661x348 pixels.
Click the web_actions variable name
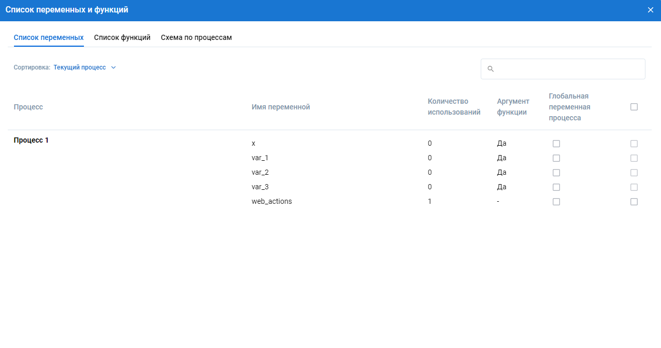click(x=271, y=201)
